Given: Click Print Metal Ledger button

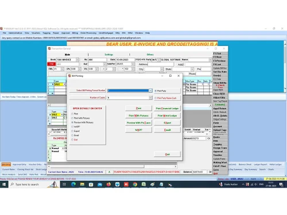Looking at the screenshot, I should (x=167, y=116).
